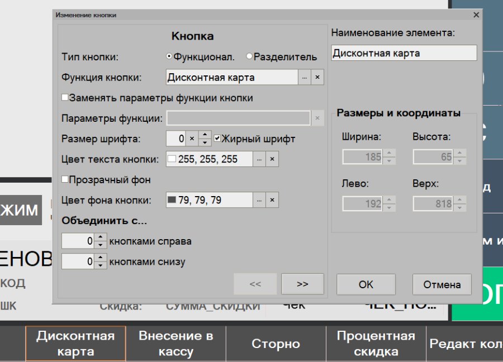Click Внесение в кассу bottom button

[176, 344]
